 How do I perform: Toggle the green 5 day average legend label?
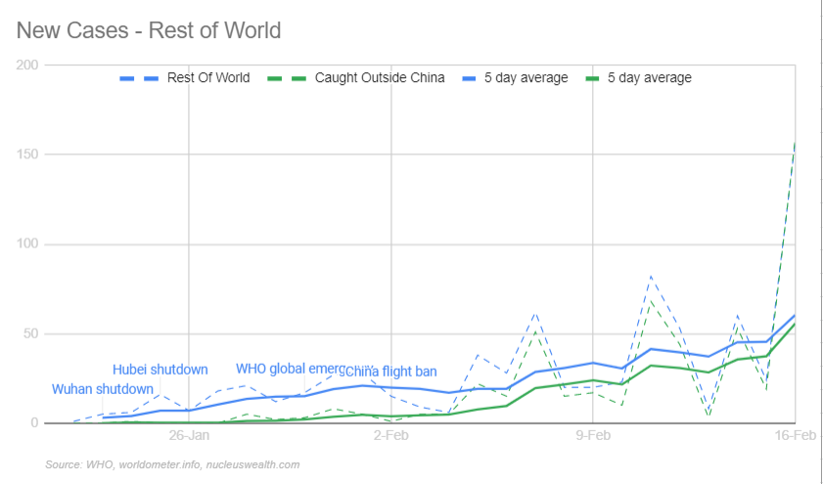(x=649, y=78)
